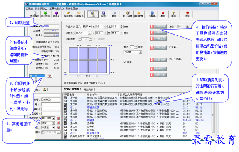
Task: Open 基础配置 basic configuration icon
Action: point(138,14)
